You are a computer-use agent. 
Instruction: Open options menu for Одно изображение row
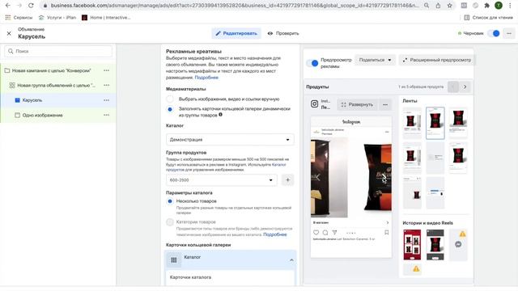coord(106,115)
